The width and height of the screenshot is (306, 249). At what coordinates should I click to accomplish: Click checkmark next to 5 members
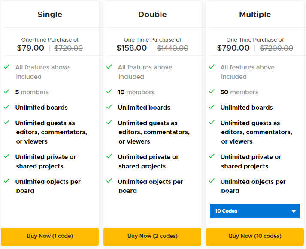pyautogui.click(x=7, y=92)
